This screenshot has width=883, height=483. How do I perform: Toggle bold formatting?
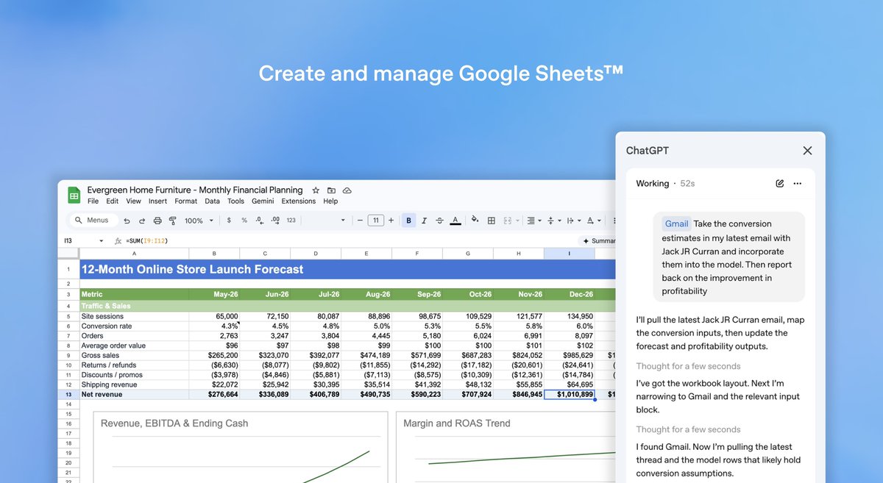coord(408,221)
